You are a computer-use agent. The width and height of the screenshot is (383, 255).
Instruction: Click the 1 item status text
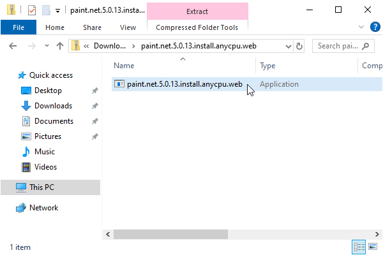[x=20, y=247]
